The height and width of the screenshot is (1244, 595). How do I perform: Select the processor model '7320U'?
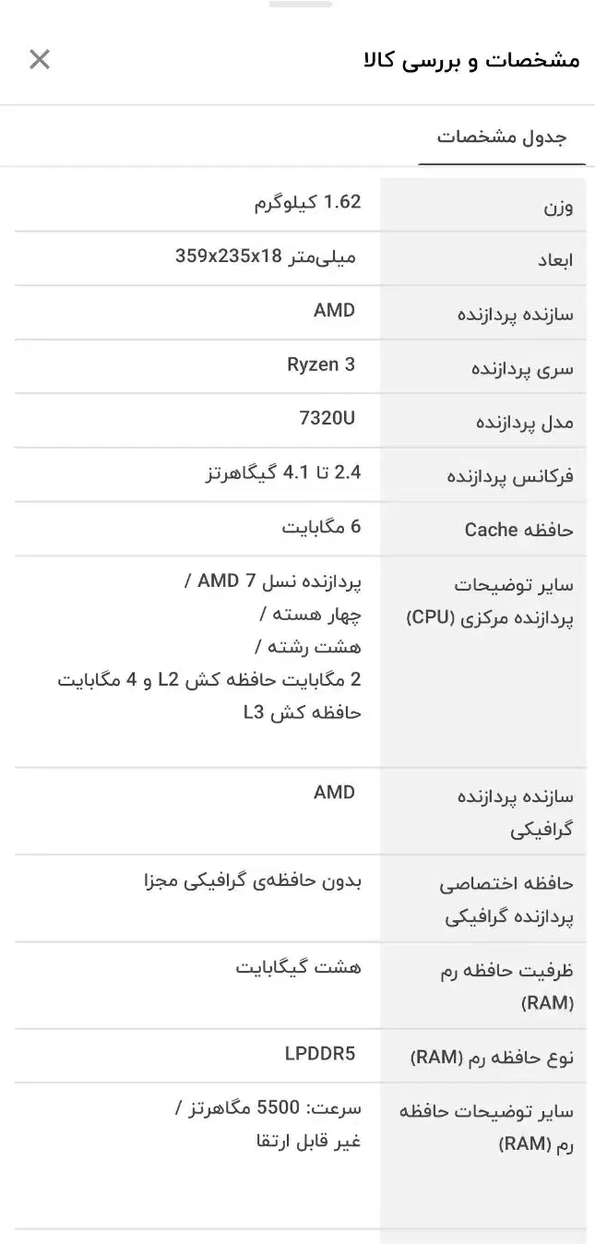tap(327, 418)
